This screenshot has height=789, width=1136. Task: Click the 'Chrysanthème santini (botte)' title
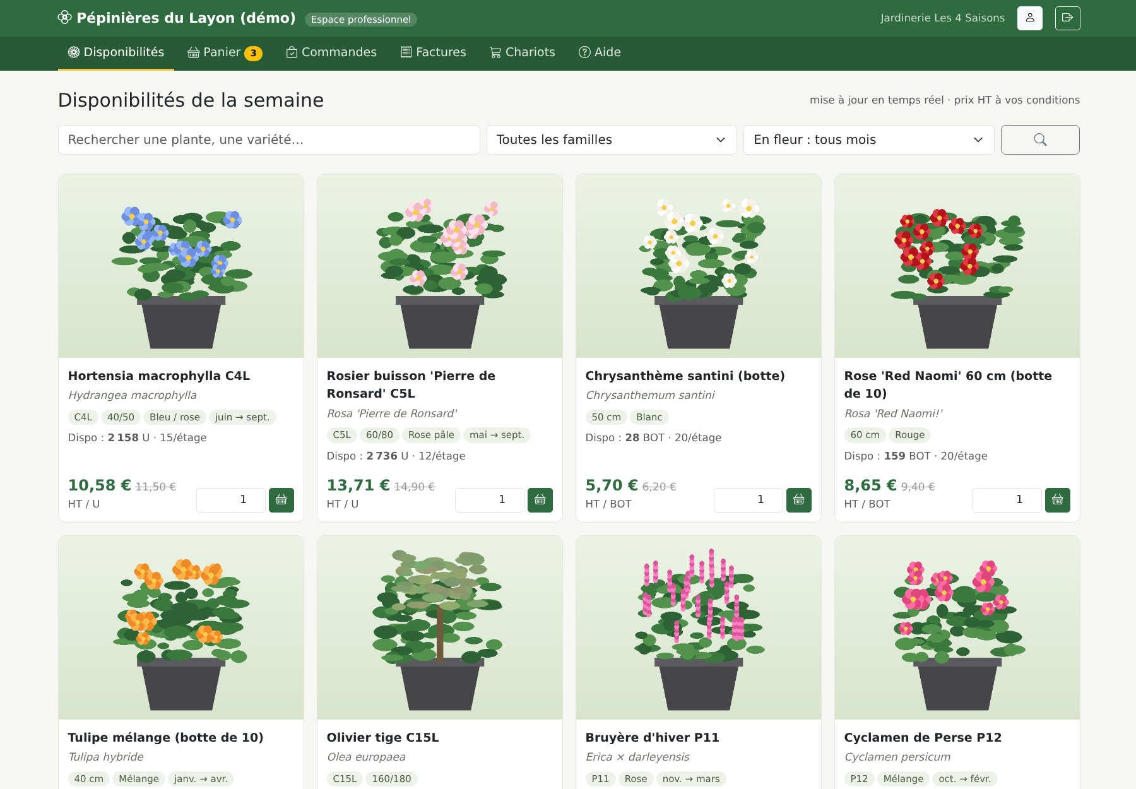point(685,376)
